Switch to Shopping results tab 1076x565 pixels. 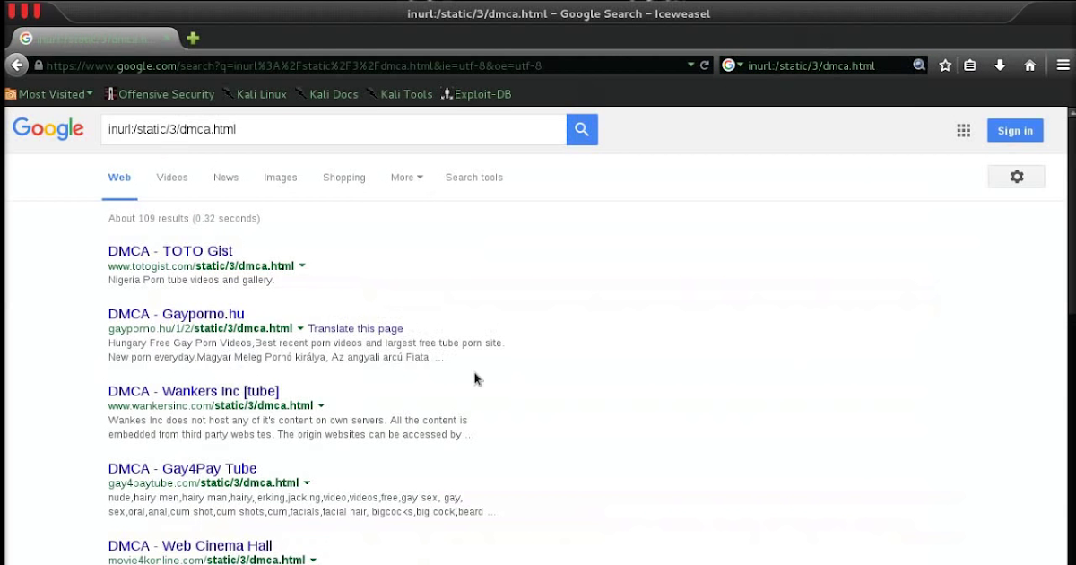click(344, 178)
